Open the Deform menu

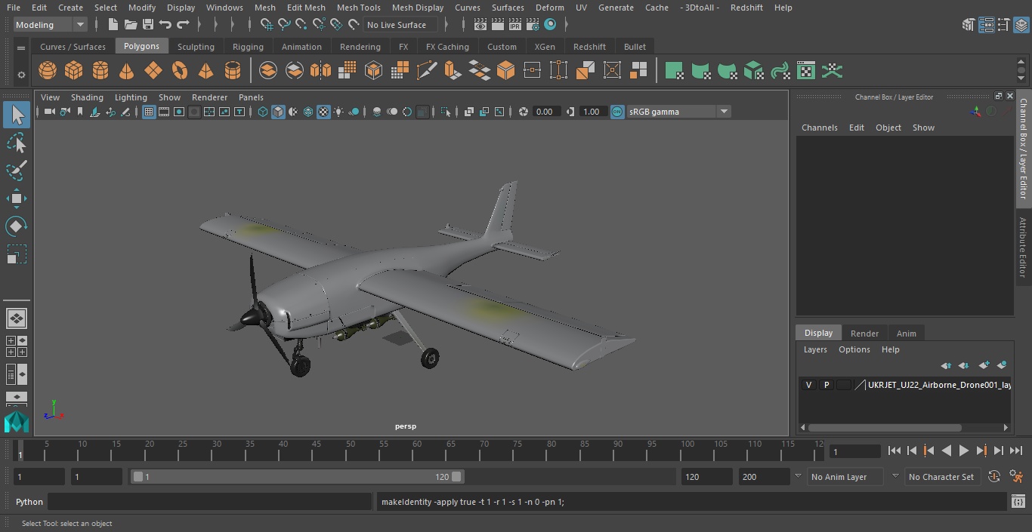point(549,8)
